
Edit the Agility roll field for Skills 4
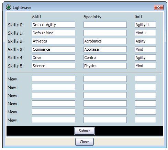pos(145,58)
